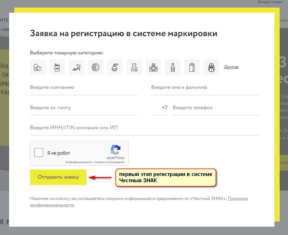Pick the clothing dress category icon
The image size is (288, 235).
point(134,67)
